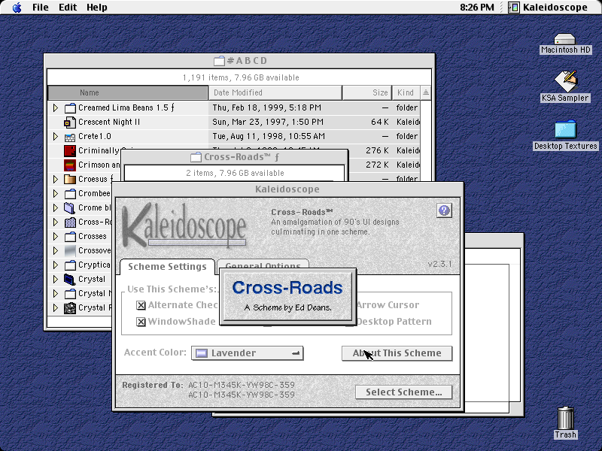Open the Apple menu
The height and width of the screenshot is (451, 602).
click(x=17, y=8)
